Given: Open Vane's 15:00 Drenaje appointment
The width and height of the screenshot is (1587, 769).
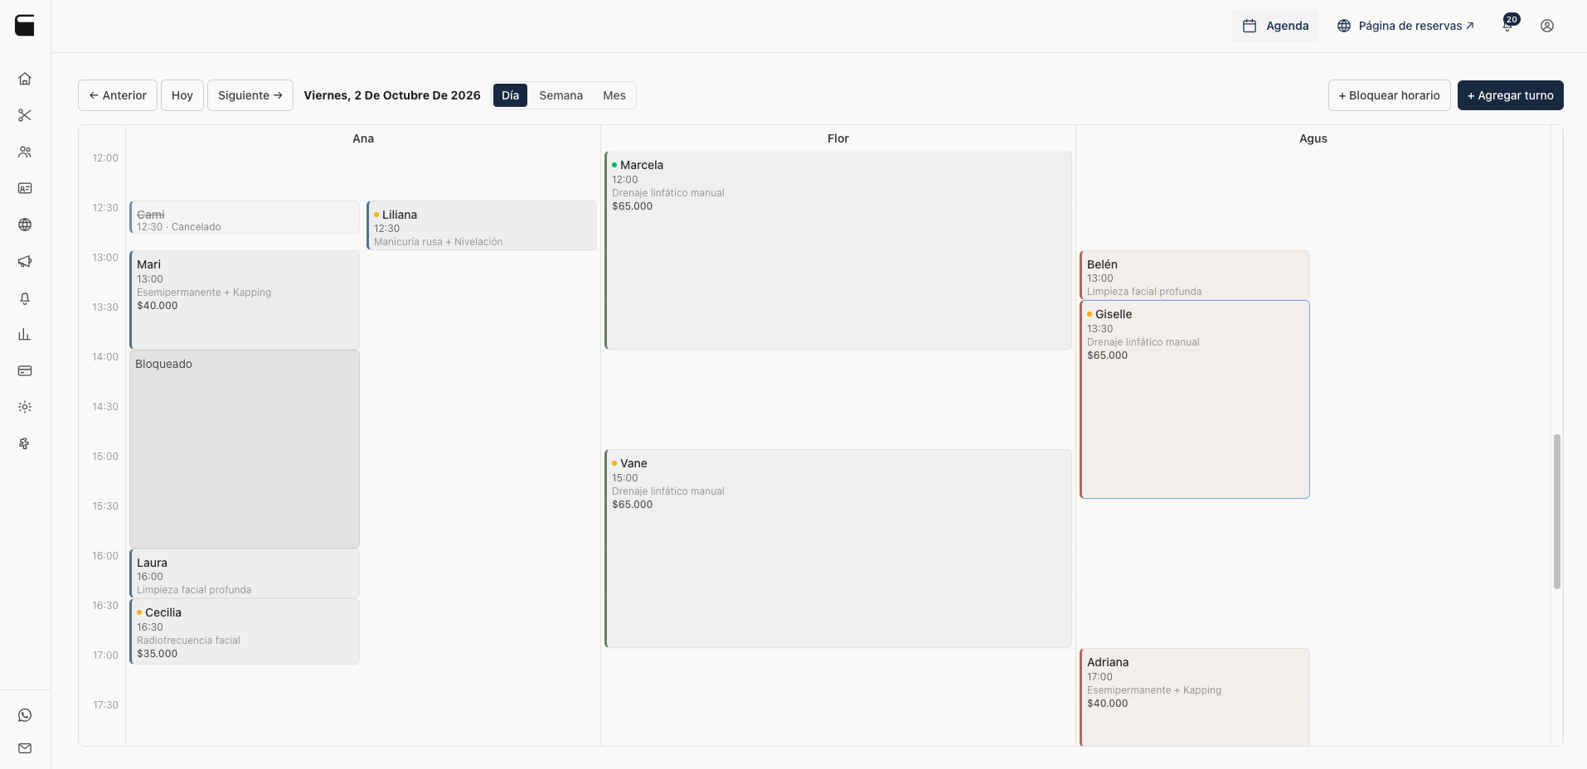Looking at the screenshot, I should [x=838, y=549].
